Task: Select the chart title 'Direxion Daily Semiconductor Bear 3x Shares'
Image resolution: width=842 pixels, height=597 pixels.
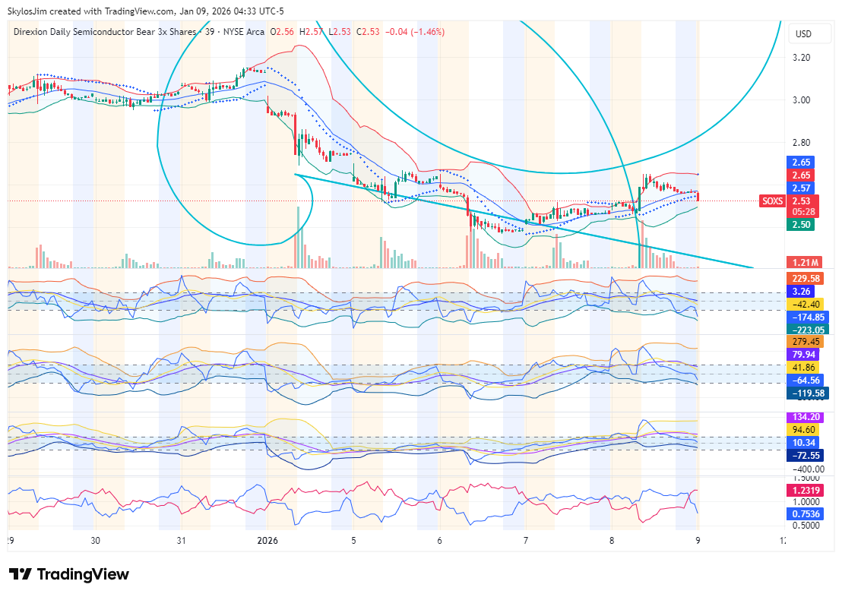Action: coord(105,32)
